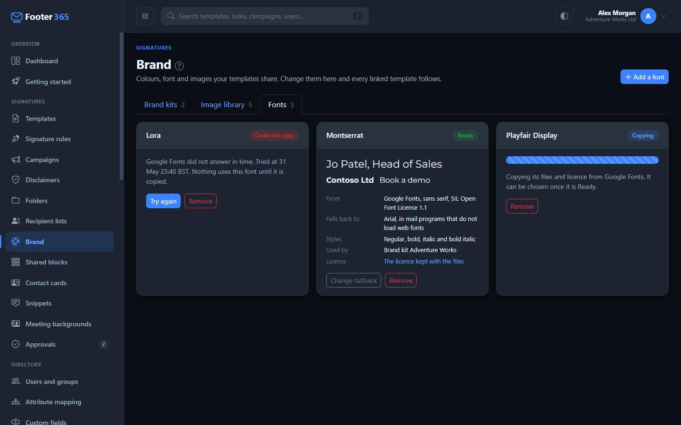Viewport: 681px width, 425px height.
Task: Click the Copying status badge
Action: tap(643, 136)
